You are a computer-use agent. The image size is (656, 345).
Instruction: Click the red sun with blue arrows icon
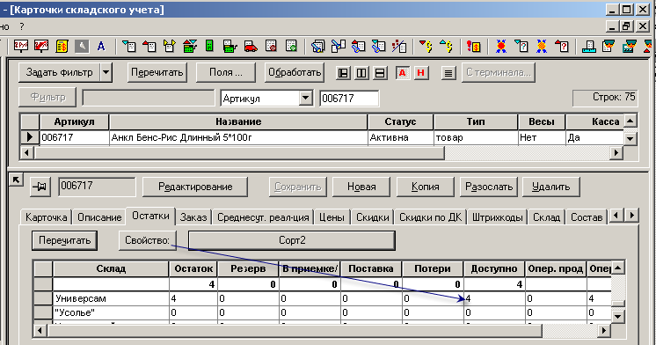(500, 46)
